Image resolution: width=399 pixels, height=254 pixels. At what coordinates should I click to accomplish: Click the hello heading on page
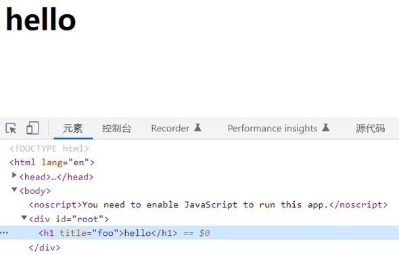pyautogui.click(x=41, y=19)
